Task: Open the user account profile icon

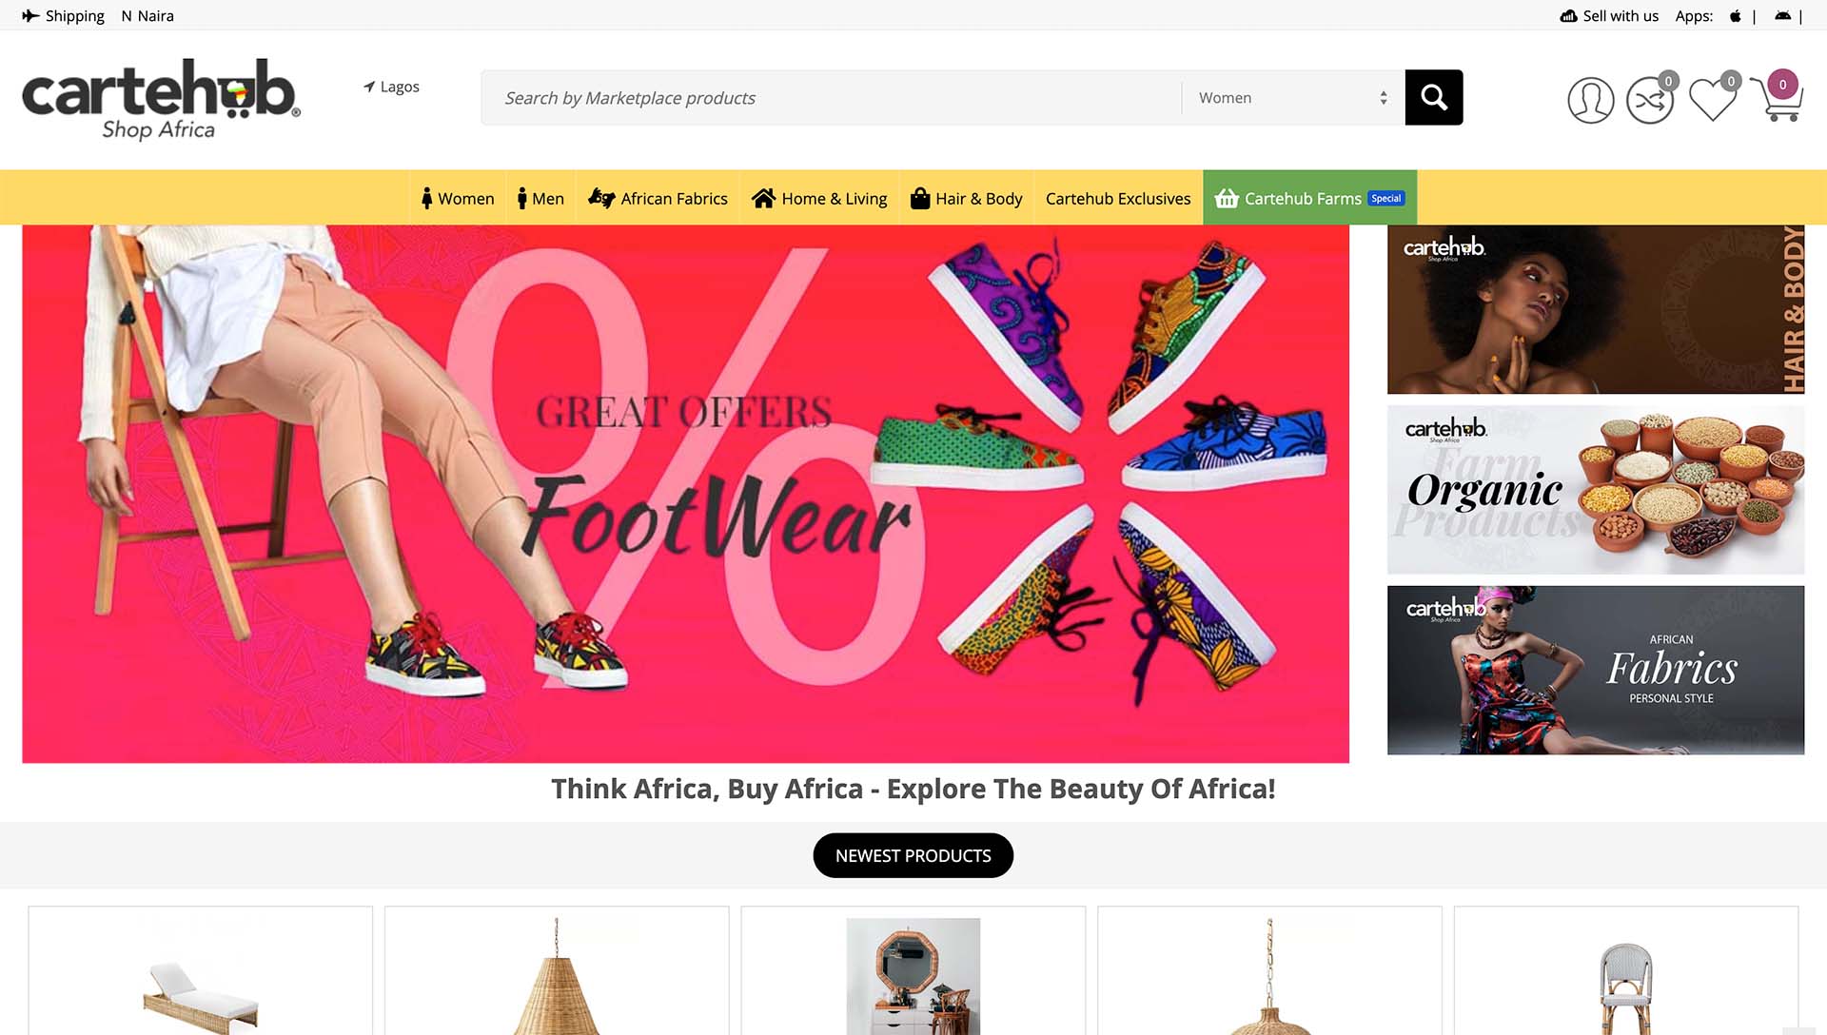Action: 1590,99
